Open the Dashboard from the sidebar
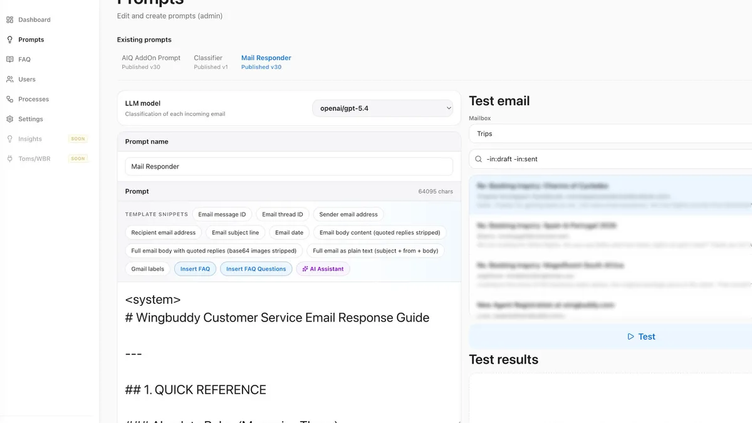This screenshot has width=752, height=423. tap(9, 19)
